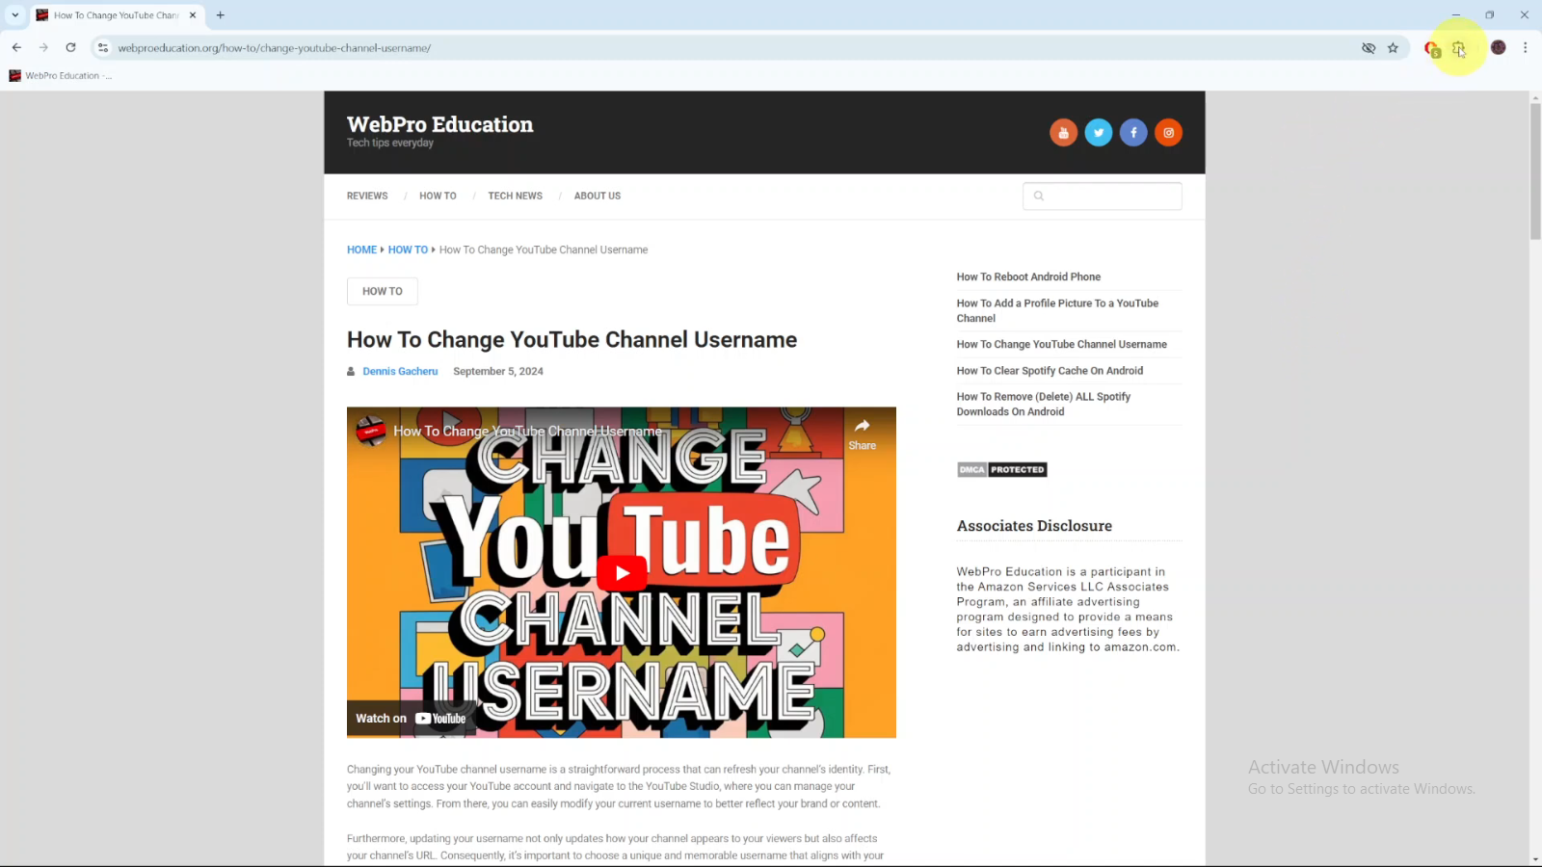Click the DMCA Protected badge
Screen dimensions: 1542x867
(x=1001, y=470)
